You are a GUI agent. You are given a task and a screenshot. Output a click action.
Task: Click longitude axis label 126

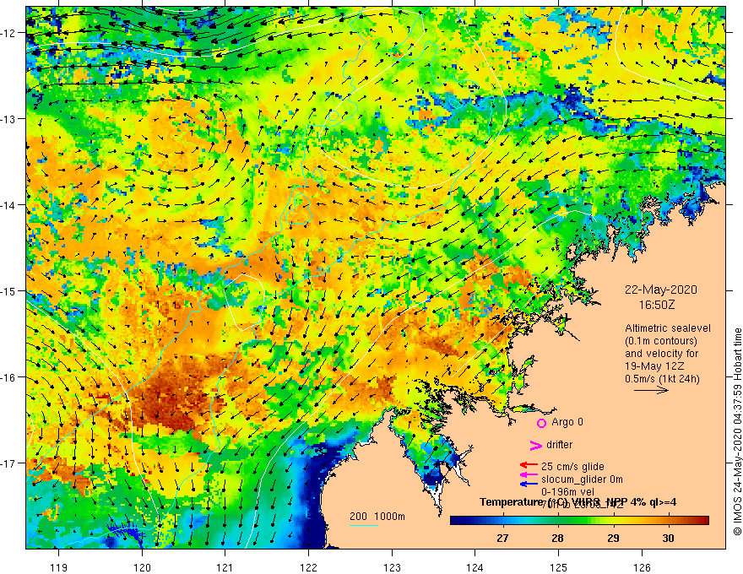[642, 567]
